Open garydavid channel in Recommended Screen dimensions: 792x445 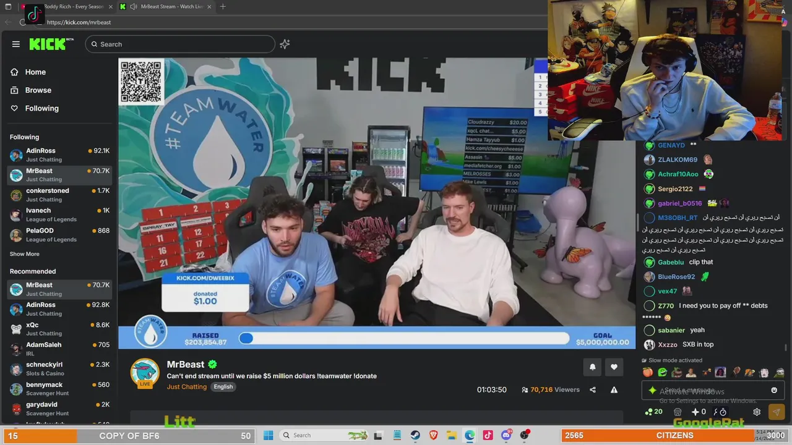point(59,409)
